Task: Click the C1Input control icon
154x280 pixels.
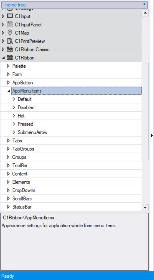Action: pos(10,16)
